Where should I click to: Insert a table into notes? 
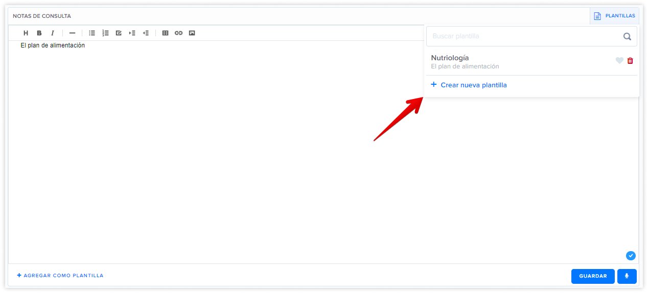click(x=165, y=33)
